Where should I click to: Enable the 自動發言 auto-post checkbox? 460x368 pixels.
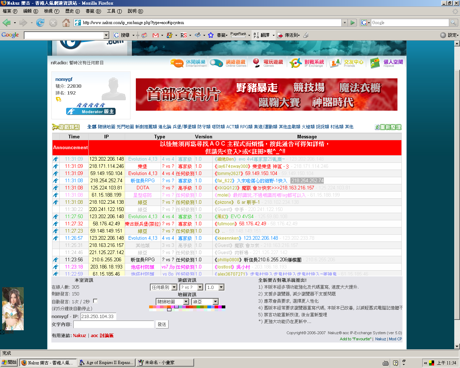click(x=95, y=301)
